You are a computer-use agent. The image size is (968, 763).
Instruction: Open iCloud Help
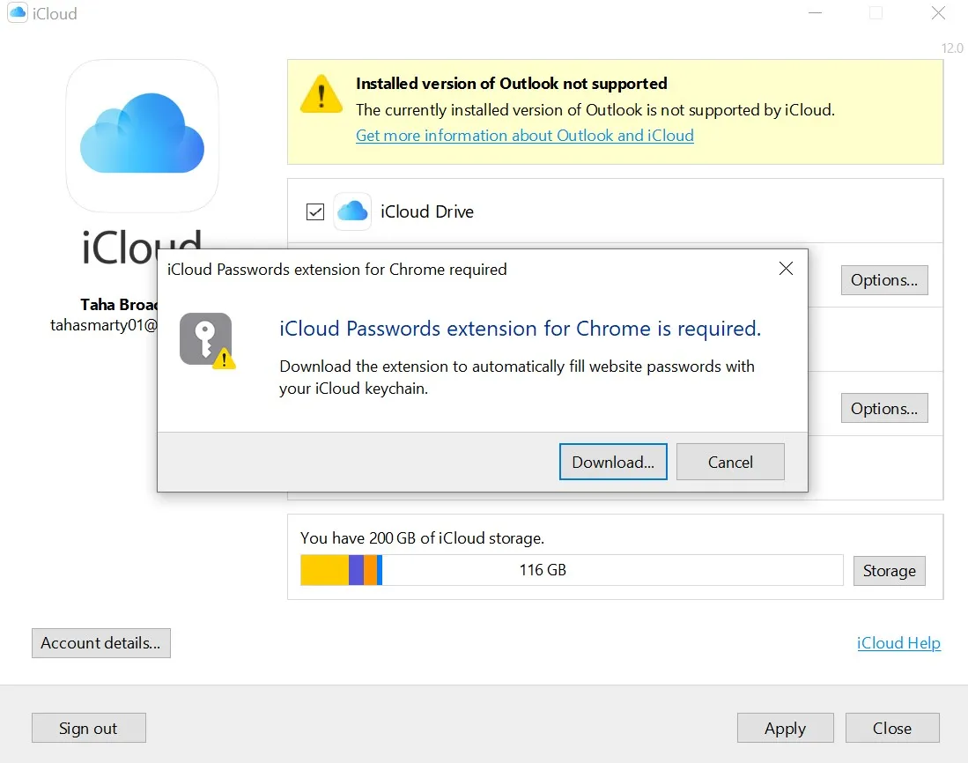(x=898, y=642)
